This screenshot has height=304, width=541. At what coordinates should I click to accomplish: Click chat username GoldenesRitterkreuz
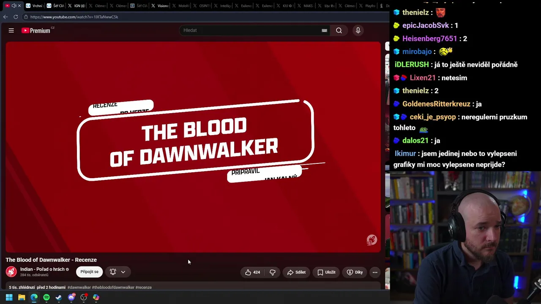436,104
